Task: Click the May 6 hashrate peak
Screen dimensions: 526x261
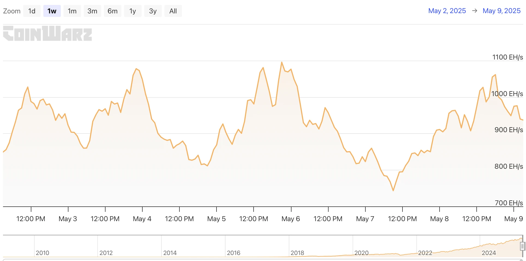Action: [282, 62]
